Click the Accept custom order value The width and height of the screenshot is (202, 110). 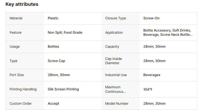[53, 104]
